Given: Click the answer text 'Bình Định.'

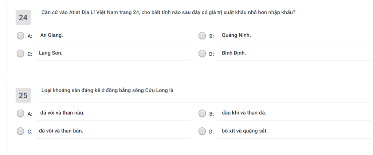Looking at the screenshot, I should (x=234, y=53).
